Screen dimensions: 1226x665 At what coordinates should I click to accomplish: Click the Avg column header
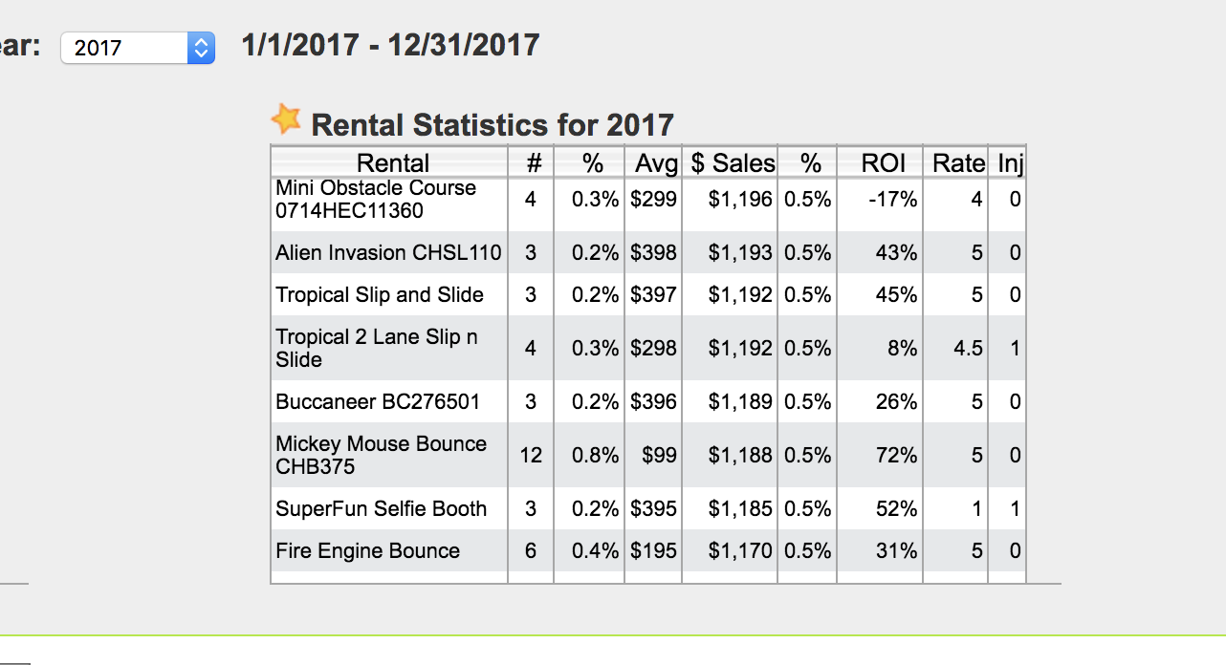(x=656, y=163)
